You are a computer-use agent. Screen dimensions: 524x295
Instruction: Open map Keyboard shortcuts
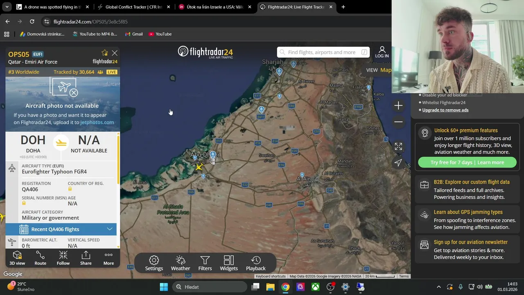coord(271,276)
